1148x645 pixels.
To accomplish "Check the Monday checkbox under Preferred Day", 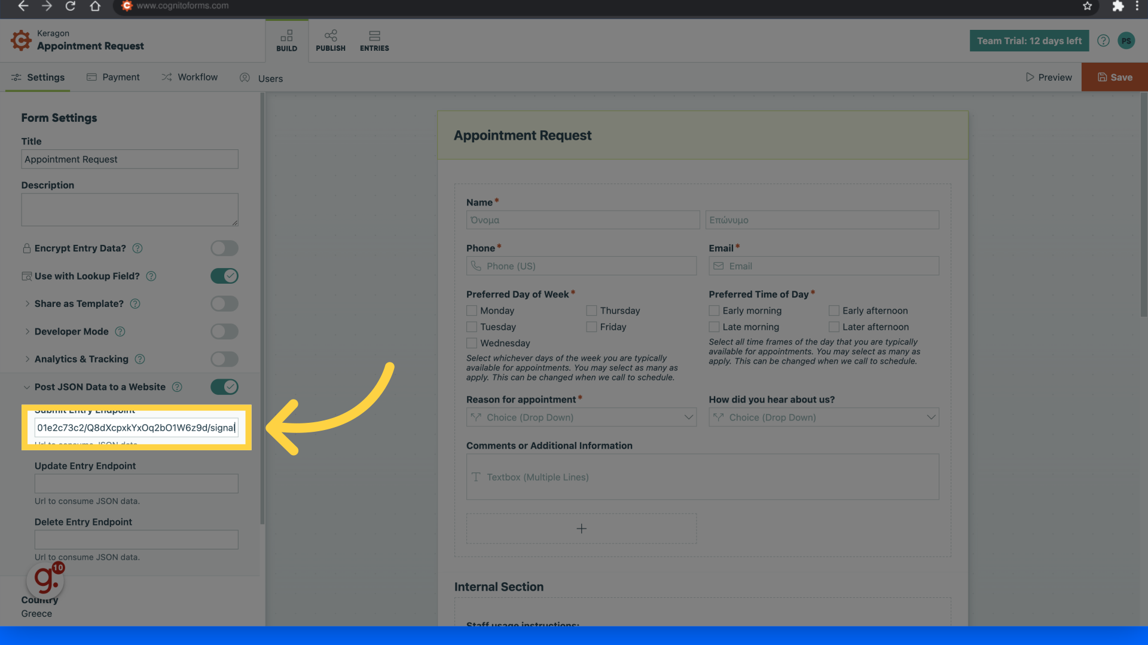I will 471,310.
